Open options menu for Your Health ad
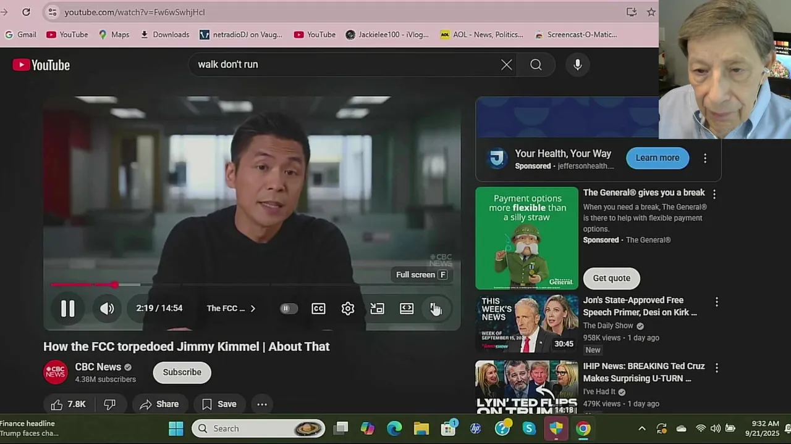Screen dimensions: 791x444 point(705,158)
